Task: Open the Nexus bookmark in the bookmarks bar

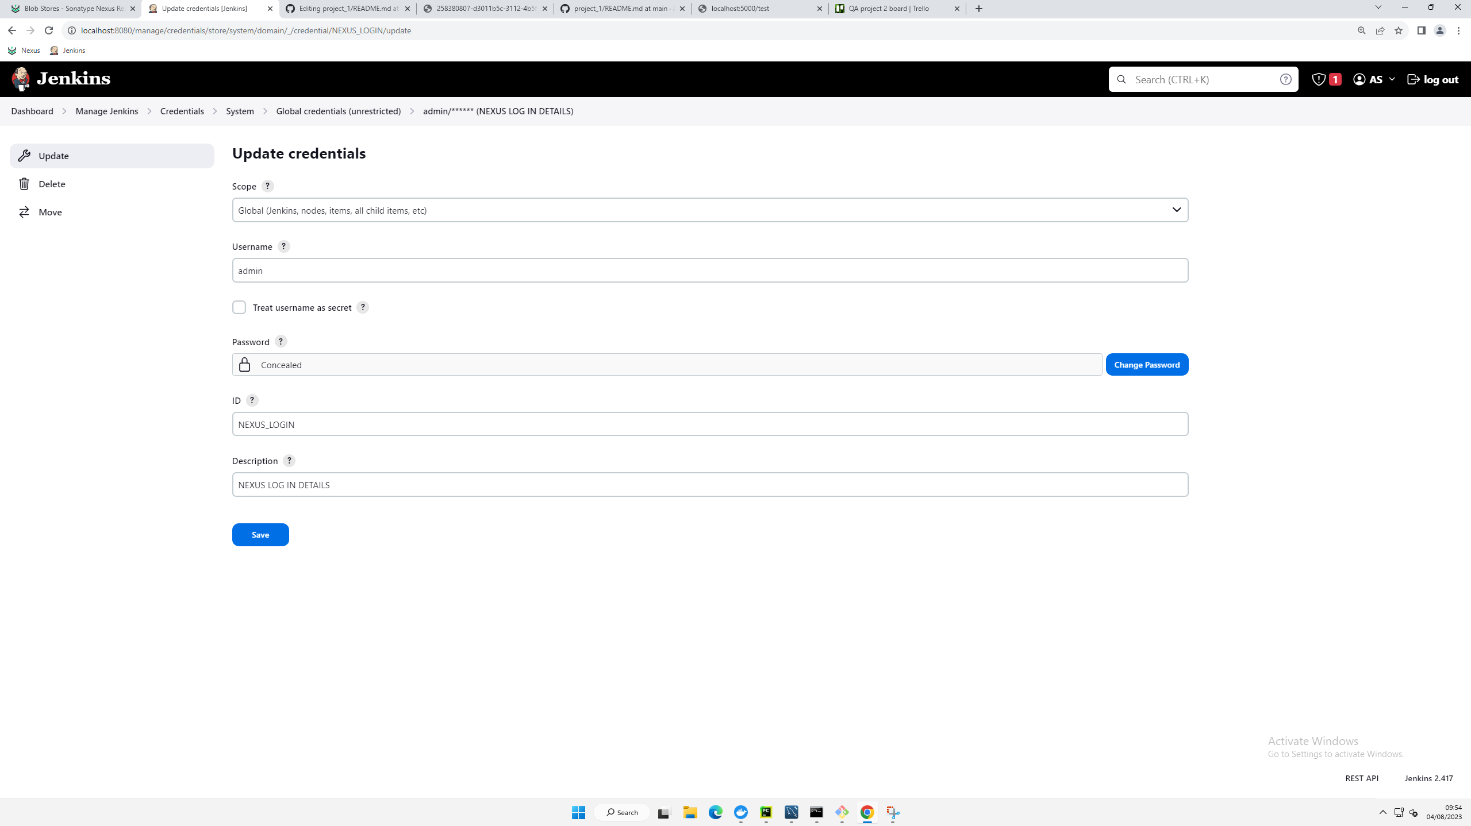Action: pyautogui.click(x=24, y=50)
